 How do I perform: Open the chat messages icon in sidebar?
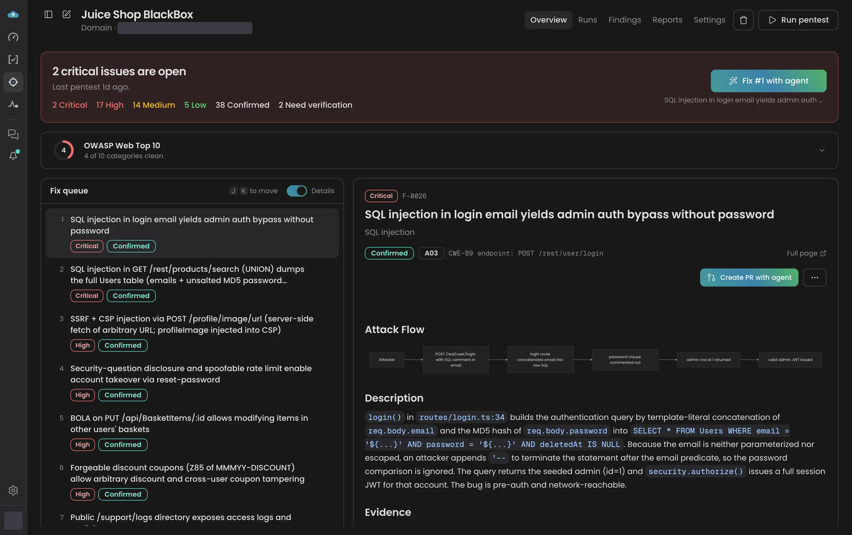(x=13, y=135)
